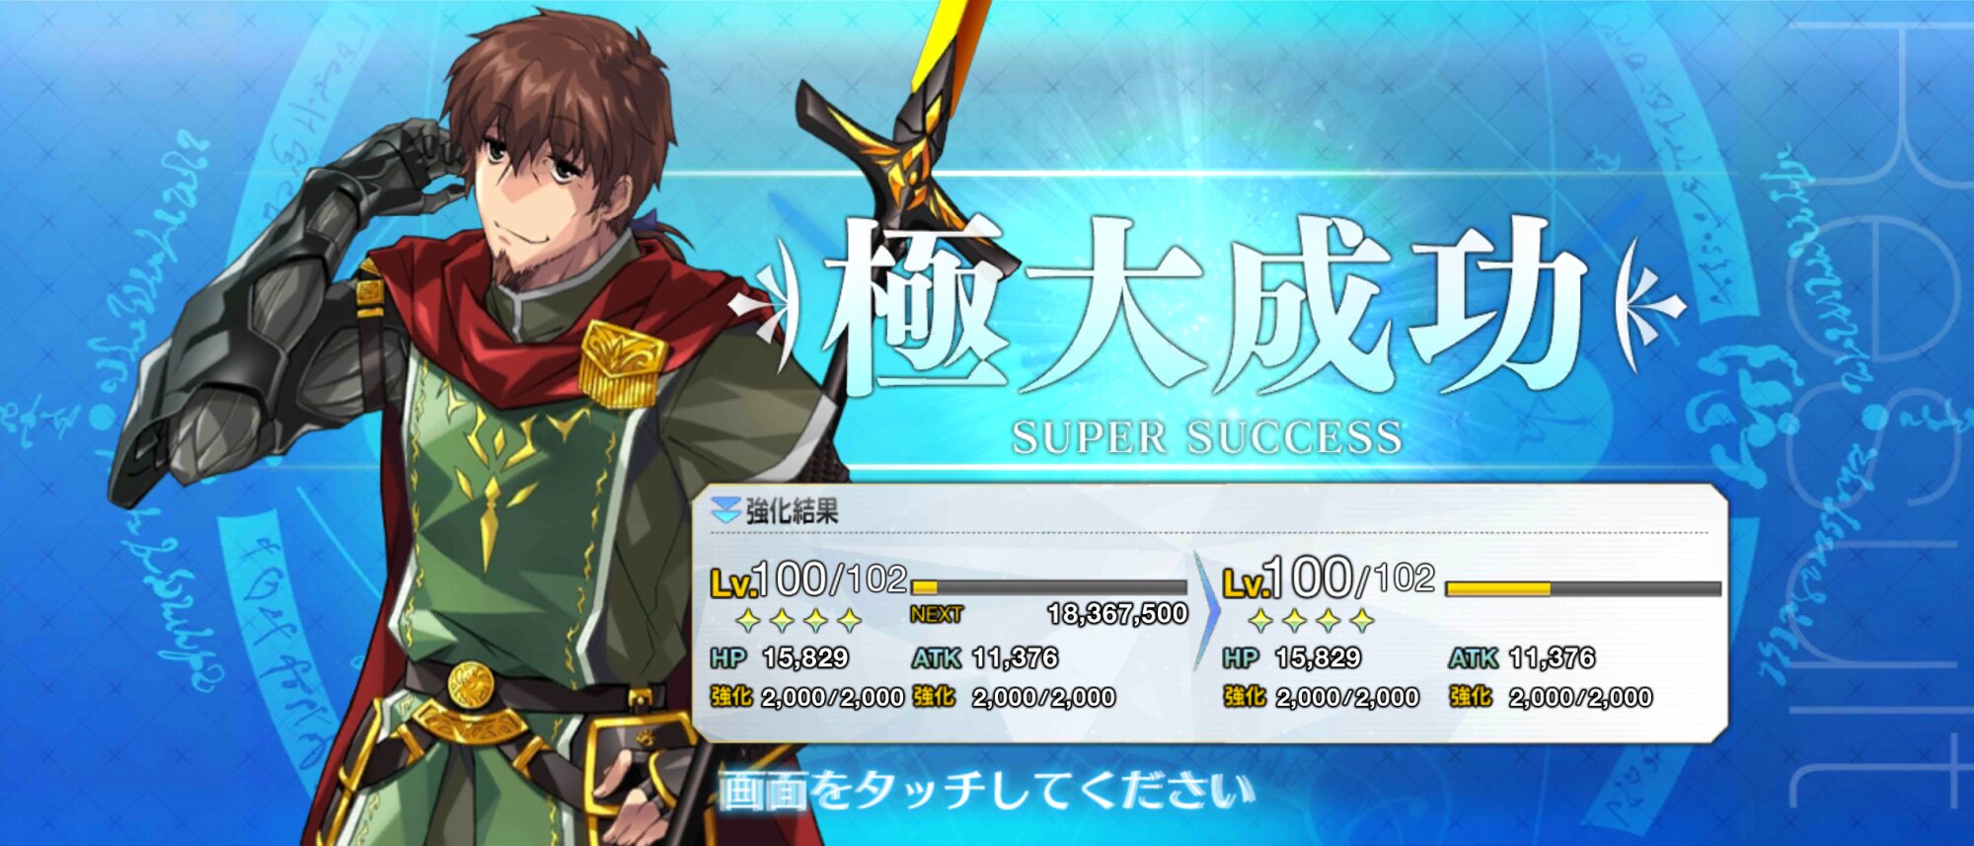Click the right panel rarity stars

tap(1312, 621)
